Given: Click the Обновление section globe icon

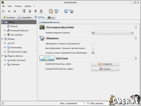Looking at the screenshot, I should [x=42, y=38].
